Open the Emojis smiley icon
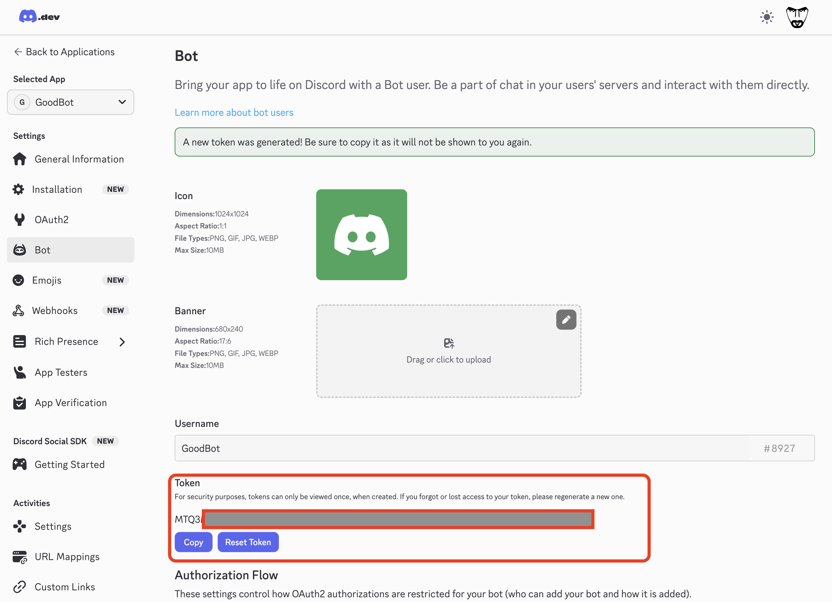 click(x=19, y=280)
